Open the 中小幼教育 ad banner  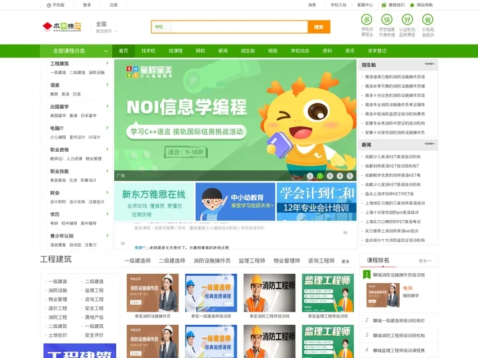(x=235, y=202)
